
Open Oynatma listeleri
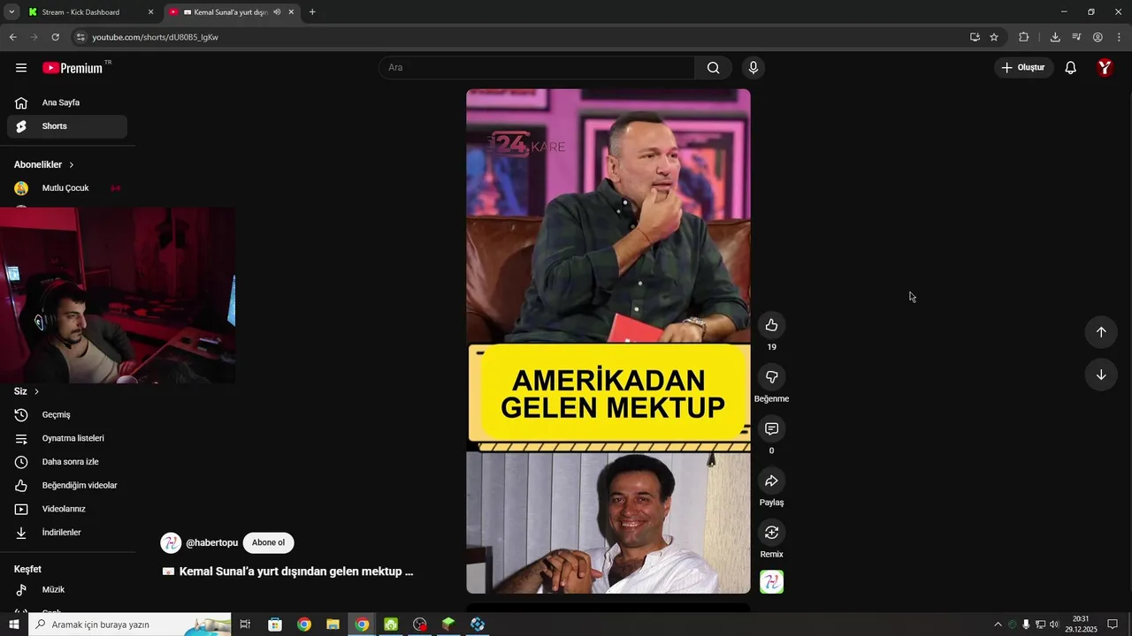[x=67, y=438]
